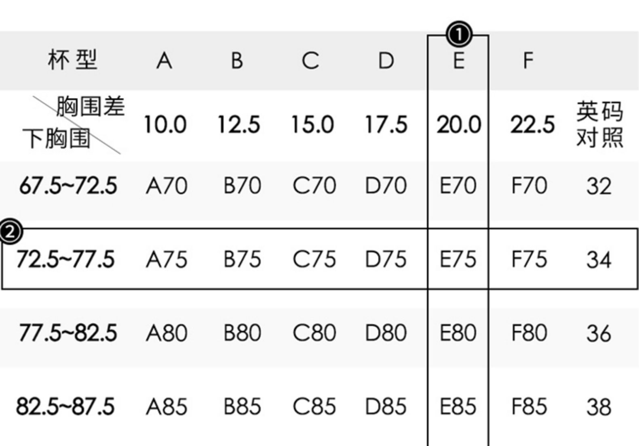Click the black circled number 1 marker
639x446 pixels.
458,35
